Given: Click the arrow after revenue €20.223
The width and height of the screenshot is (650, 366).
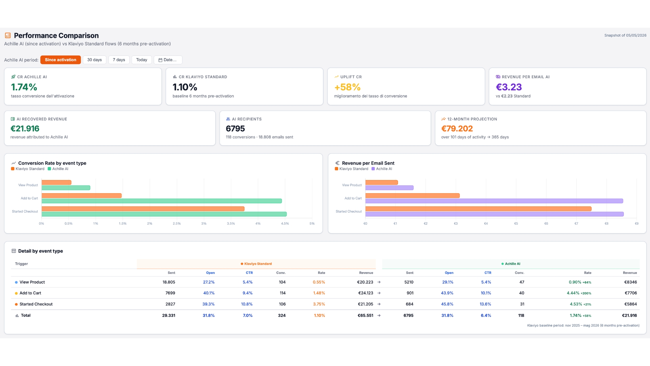Looking at the screenshot, I should point(379,282).
